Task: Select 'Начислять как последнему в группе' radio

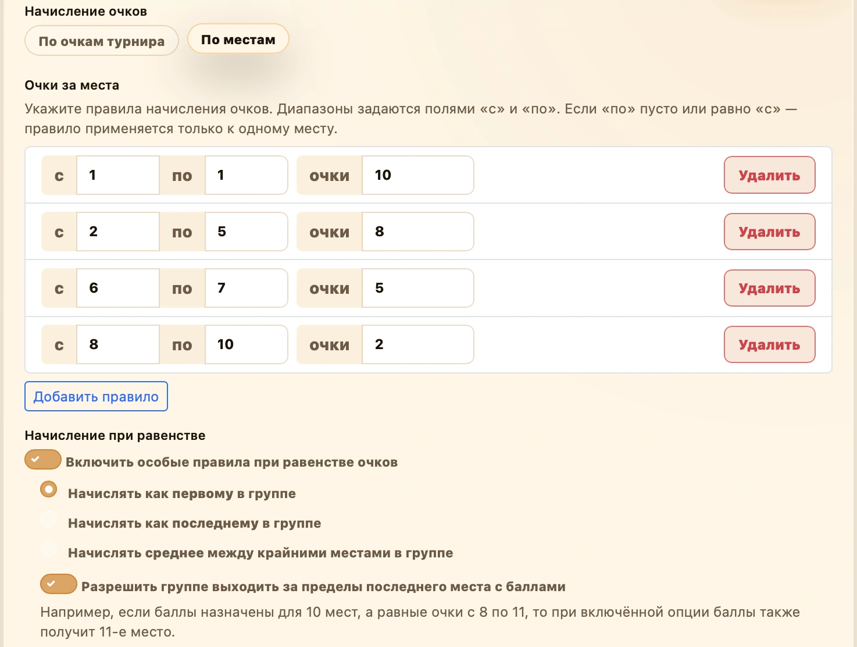Action: tap(49, 519)
